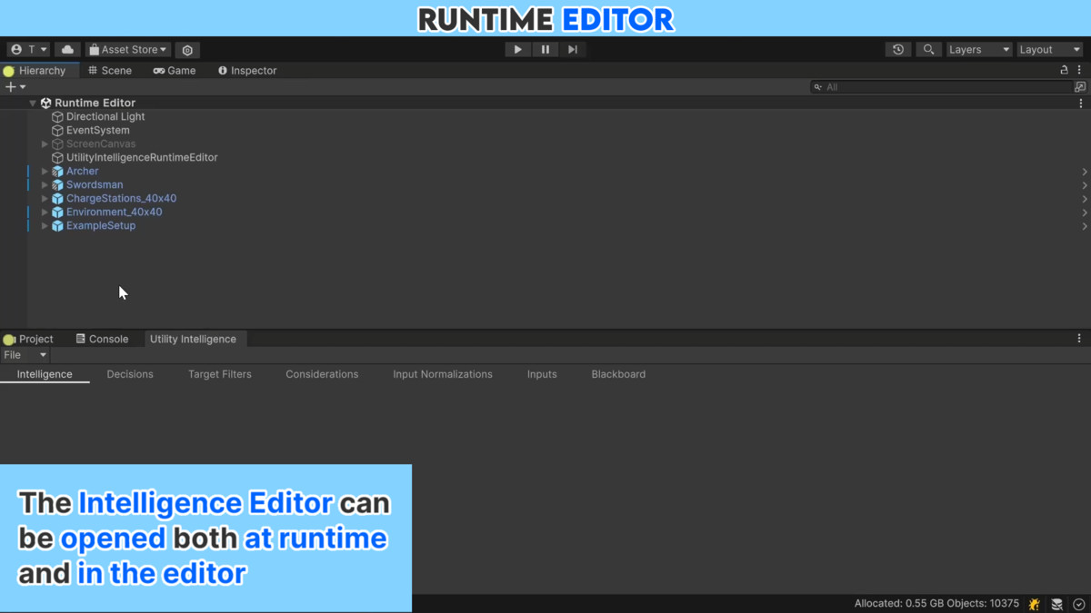Viewport: 1091px width, 613px height.
Task: Select the EventSystem object
Action: click(97, 131)
